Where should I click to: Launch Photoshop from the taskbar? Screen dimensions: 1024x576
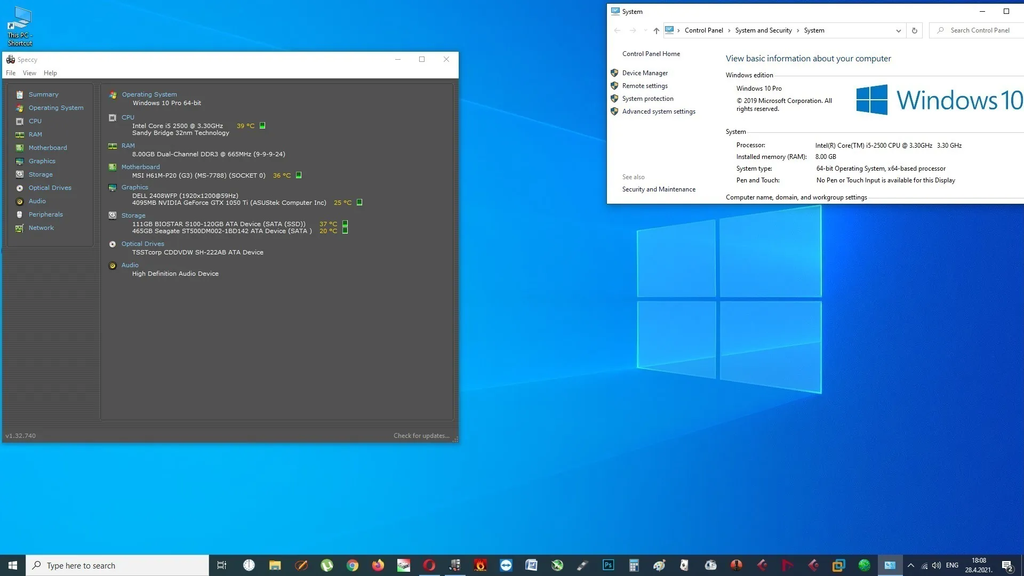click(608, 565)
